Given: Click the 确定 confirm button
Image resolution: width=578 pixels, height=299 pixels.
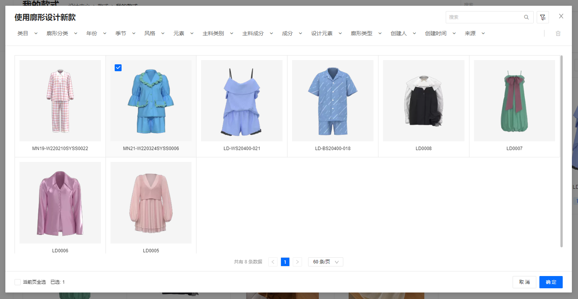Looking at the screenshot, I should [551, 282].
